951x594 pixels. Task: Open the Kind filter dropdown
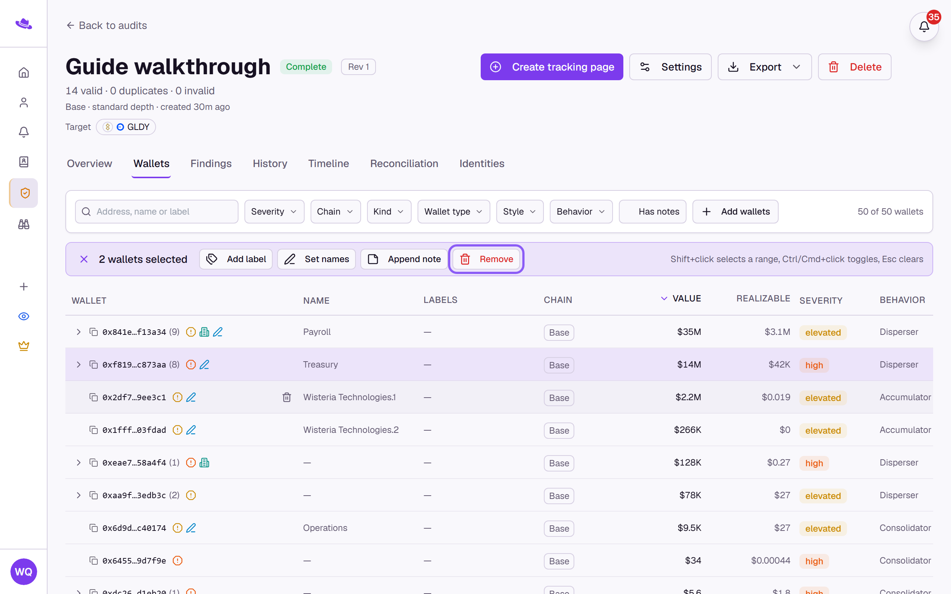(389, 212)
